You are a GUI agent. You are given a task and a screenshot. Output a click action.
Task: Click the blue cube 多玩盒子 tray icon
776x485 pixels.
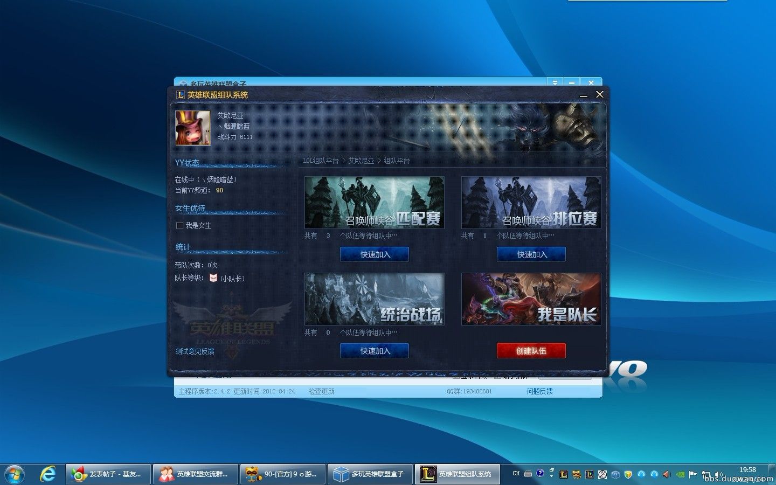(x=615, y=475)
